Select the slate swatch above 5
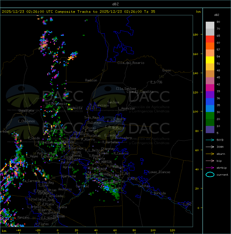The image size is (231, 234). [x=210, y=130]
